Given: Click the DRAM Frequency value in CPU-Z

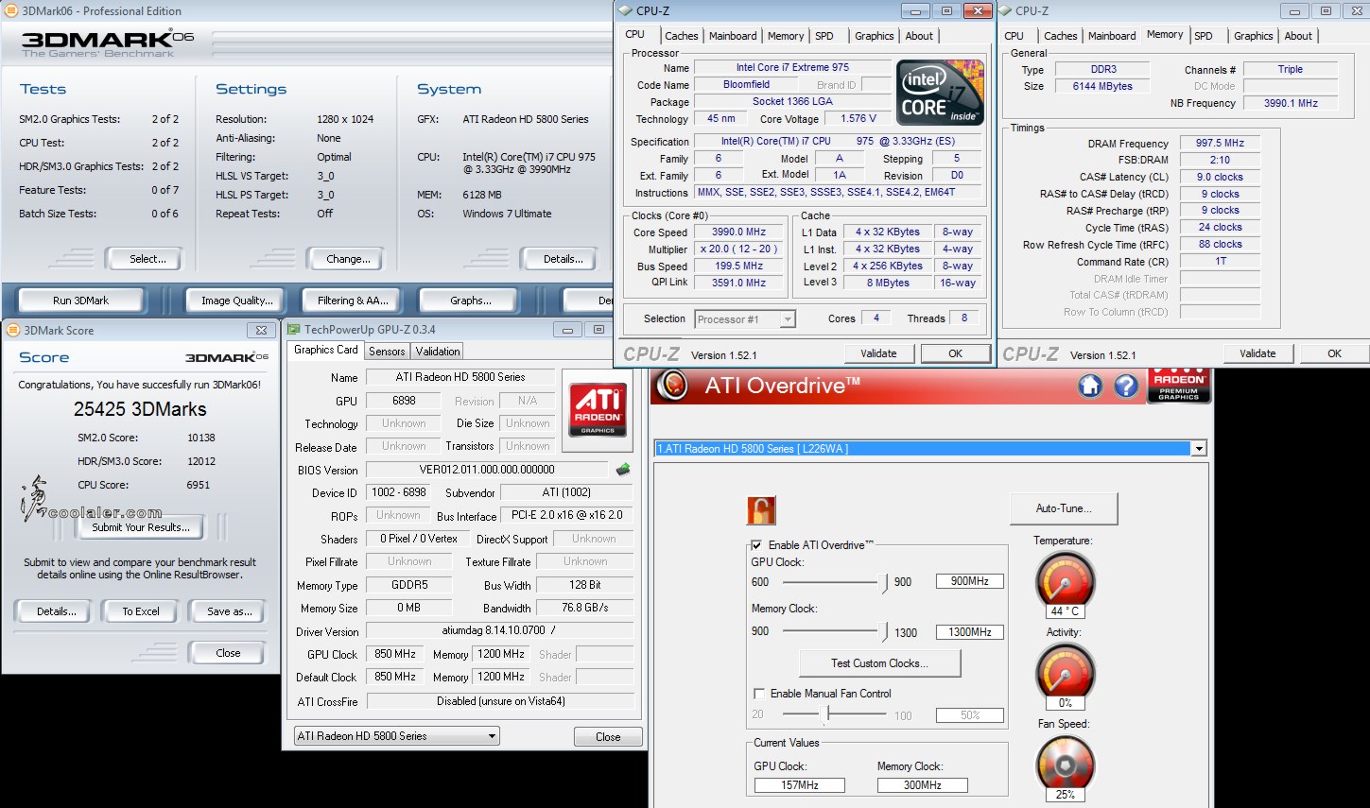Looking at the screenshot, I should (1220, 144).
